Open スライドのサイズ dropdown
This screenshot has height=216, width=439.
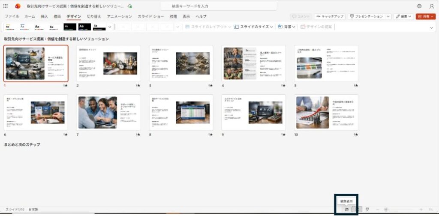[x=254, y=27]
